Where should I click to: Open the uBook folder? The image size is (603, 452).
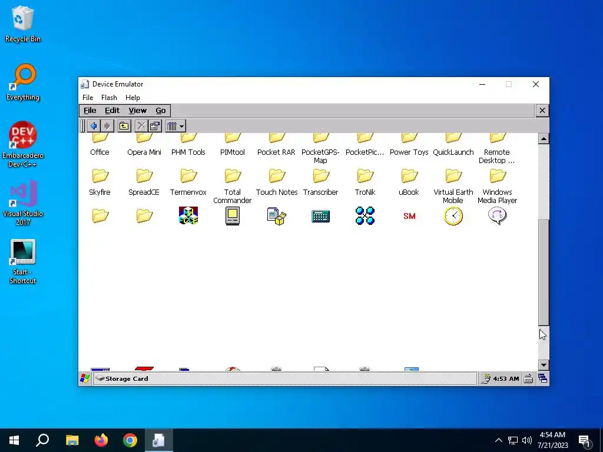click(409, 182)
